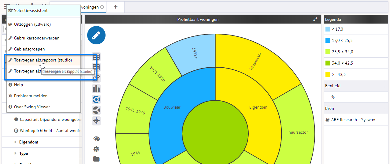Click the book icon beside ABF Research
Screen dimensions: 390x164
click(x=328, y=120)
